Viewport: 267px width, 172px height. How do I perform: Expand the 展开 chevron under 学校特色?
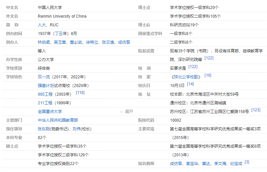126,112
